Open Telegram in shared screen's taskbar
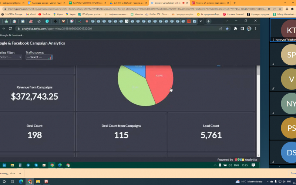 point(28,165)
